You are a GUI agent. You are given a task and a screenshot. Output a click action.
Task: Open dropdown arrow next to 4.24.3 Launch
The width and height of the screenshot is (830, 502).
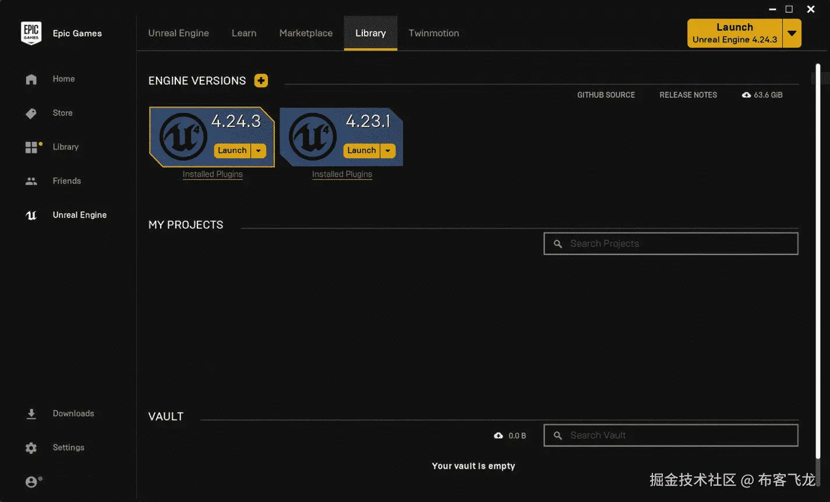pos(259,151)
